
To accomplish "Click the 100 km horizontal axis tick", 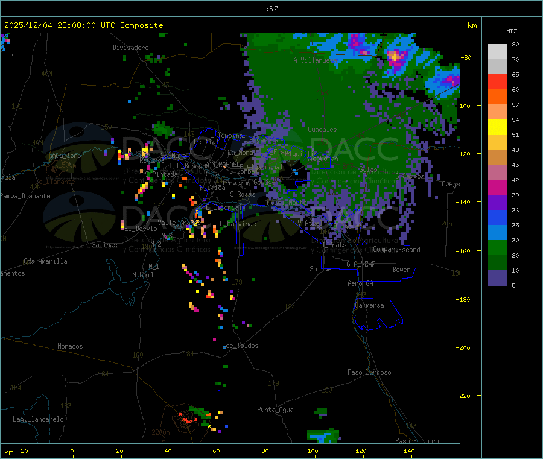I will pyautogui.click(x=313, y=451).
